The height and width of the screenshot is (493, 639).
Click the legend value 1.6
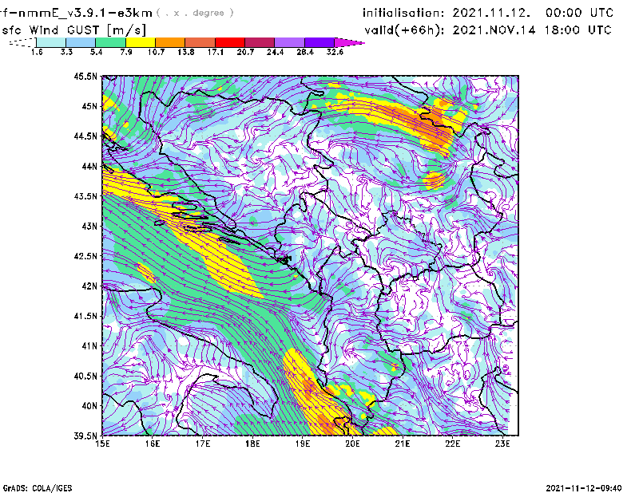[x=37, y=52]
